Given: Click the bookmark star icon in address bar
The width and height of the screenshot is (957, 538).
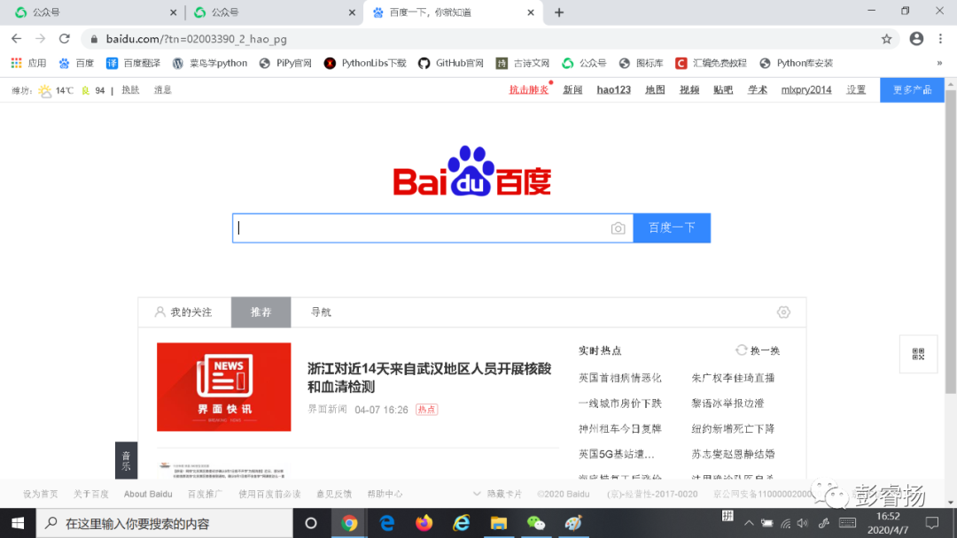Looking at the screenshot, I should 886,39.
